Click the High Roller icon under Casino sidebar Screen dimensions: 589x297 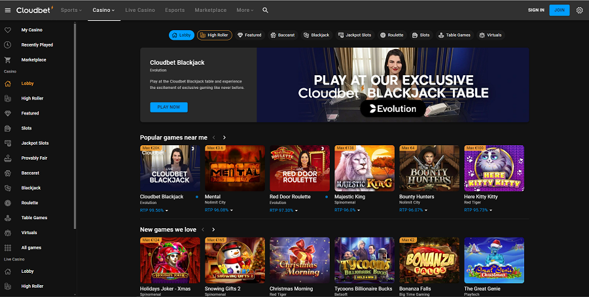[7, 98]
